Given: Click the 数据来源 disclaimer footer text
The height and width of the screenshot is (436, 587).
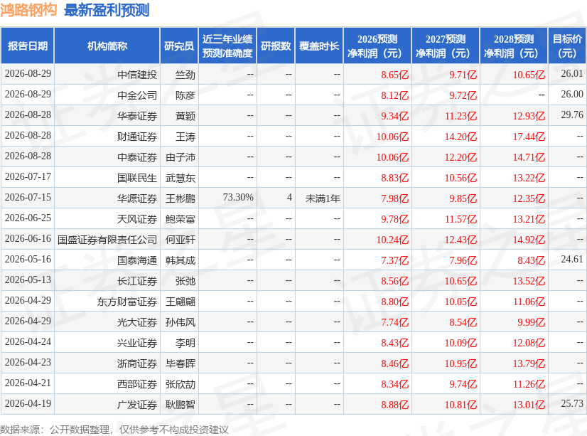Looking at the screenshot, I should (114, 430).
